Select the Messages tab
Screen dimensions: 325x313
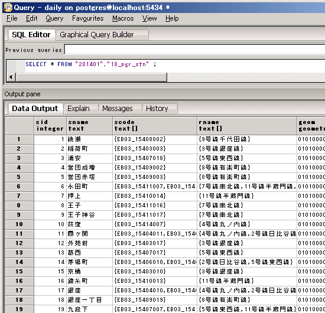[x=120, y=109]
